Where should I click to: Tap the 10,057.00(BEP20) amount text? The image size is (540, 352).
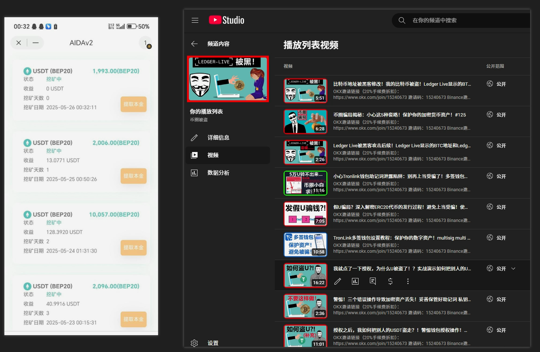(114, 215)
